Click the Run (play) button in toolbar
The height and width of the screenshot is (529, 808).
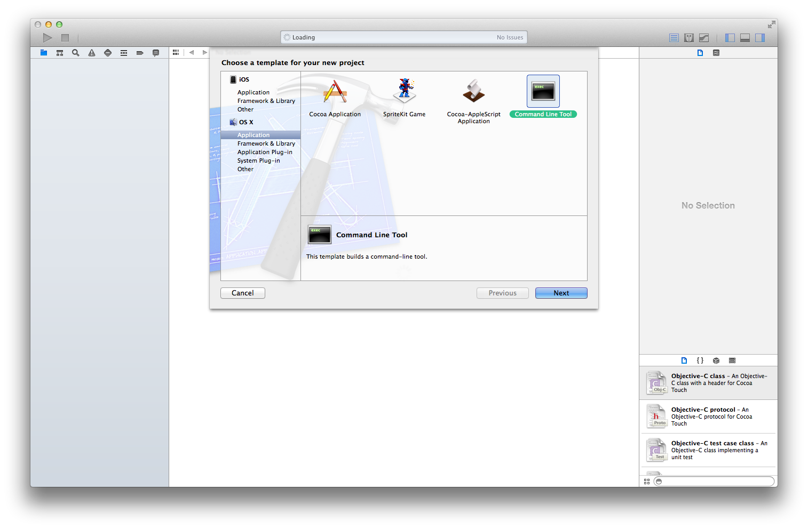47,37
